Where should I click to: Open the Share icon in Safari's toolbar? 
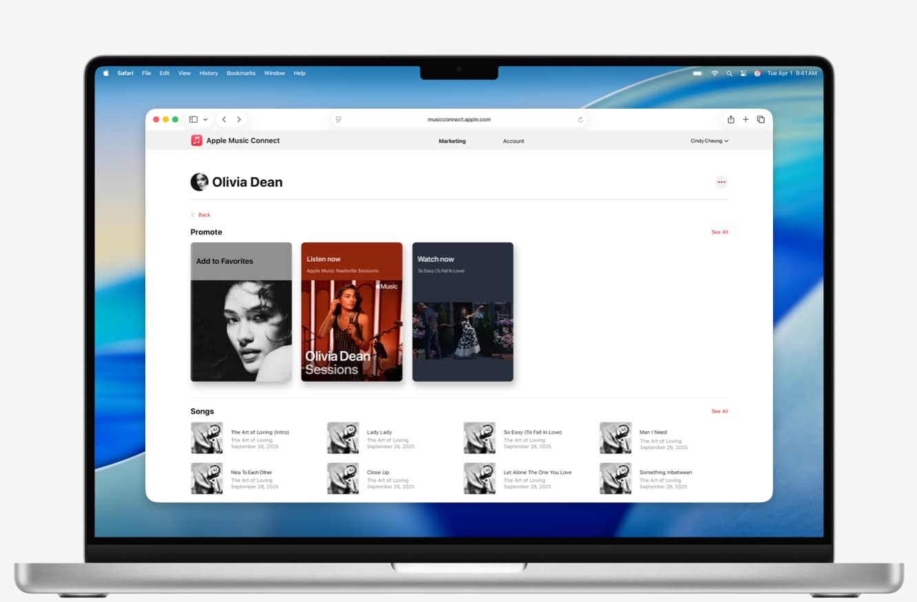click(x=730, y=119)
